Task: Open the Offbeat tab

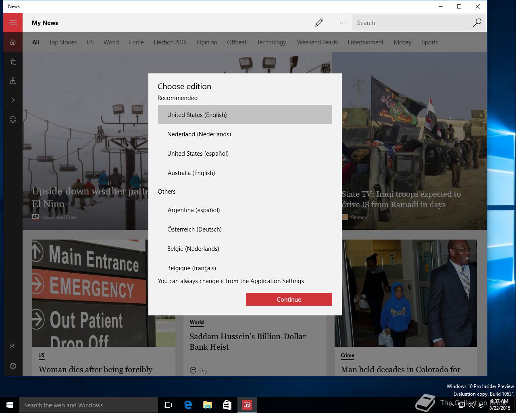Action: click(237, 42)
